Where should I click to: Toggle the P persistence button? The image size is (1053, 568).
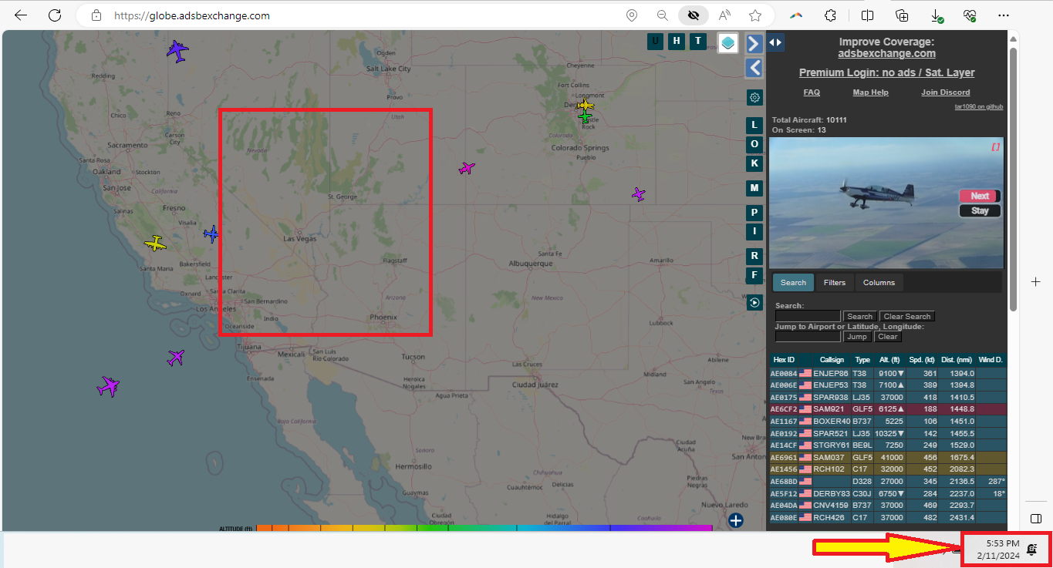click(x=754, y=213)
